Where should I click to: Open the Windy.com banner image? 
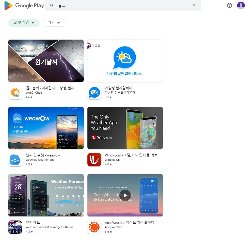125,128
